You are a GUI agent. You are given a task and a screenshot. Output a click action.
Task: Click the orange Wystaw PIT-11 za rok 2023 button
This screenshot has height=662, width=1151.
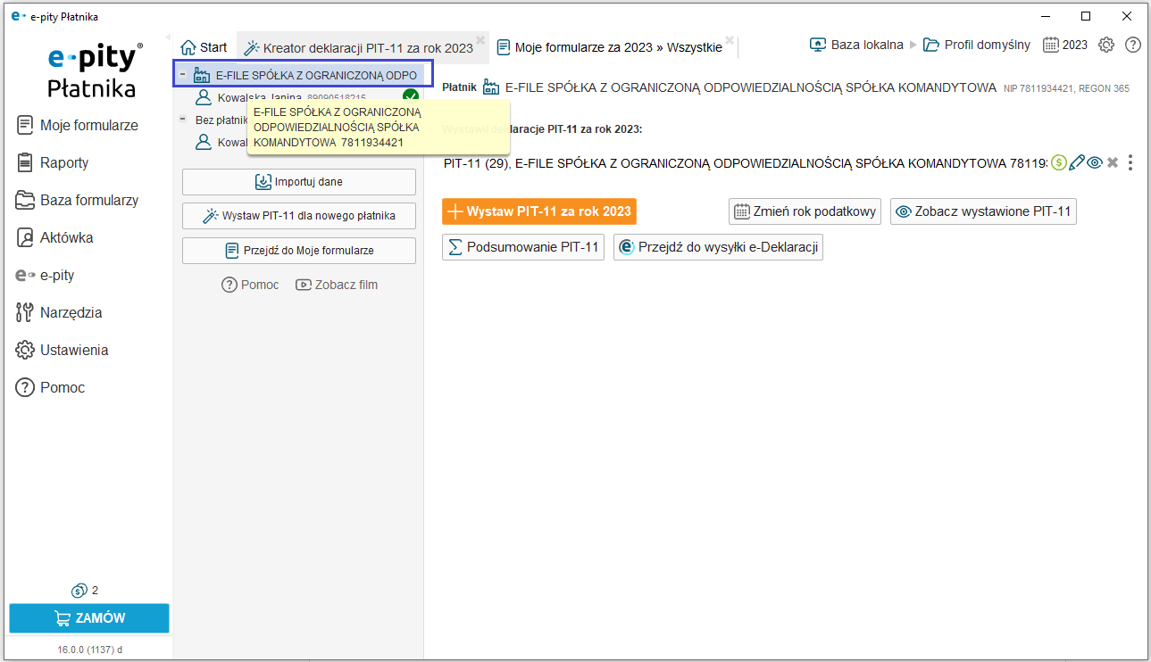(539, 211)
